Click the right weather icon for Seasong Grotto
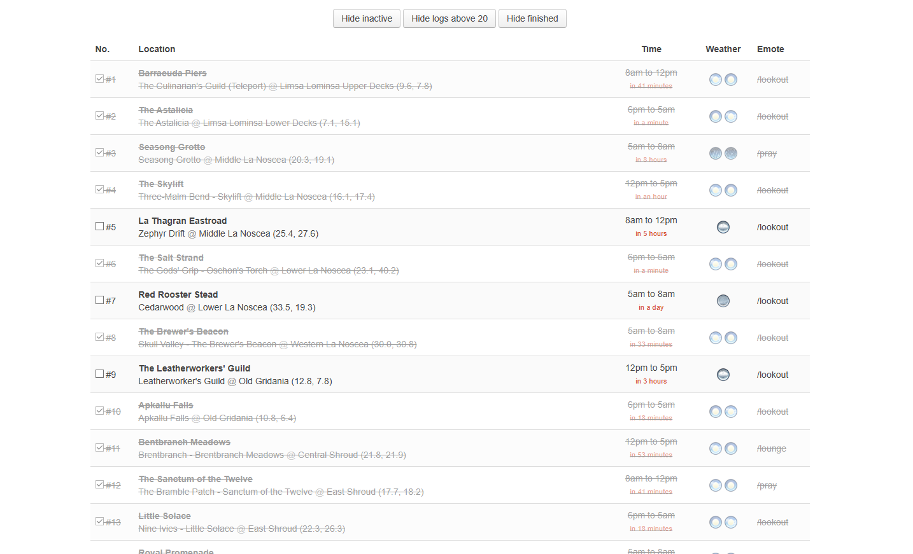The image size is (913, 554). 731,153
